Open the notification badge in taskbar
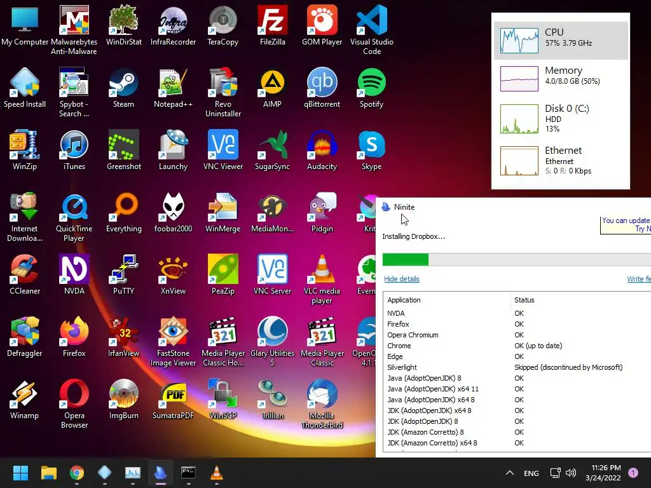Image resolution: width=651 pixels, height=488 pixels. [633, 473]
